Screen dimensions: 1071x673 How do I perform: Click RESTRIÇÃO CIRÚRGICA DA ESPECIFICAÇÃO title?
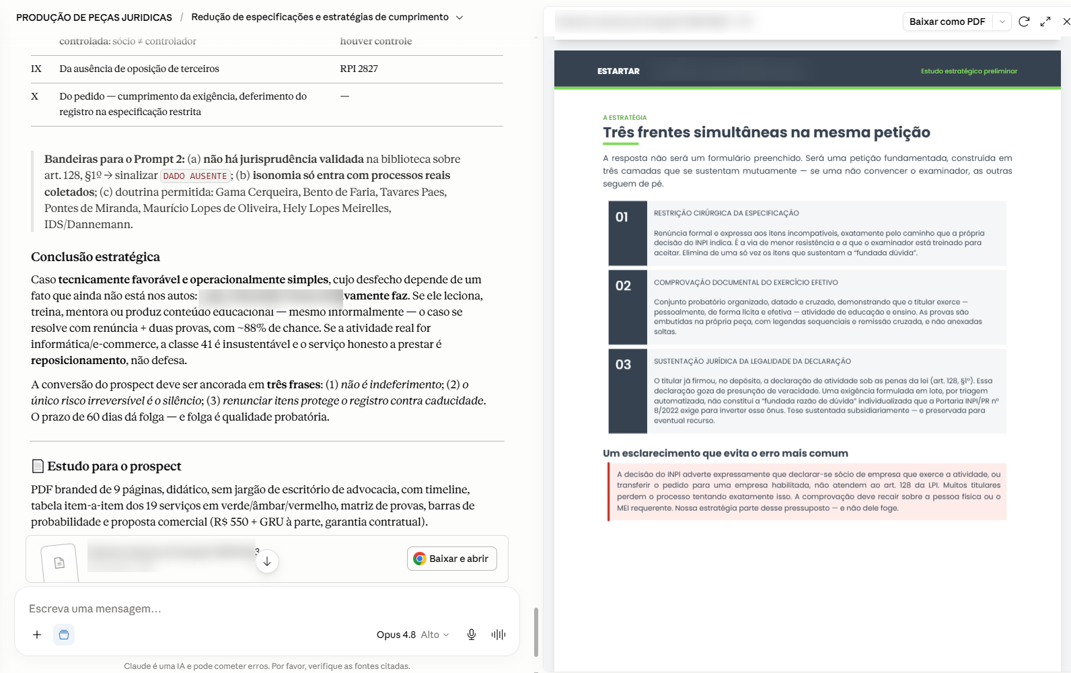pyautogui.click(x=727, y=213)
